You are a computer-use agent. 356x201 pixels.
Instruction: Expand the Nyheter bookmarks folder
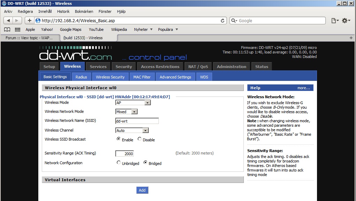(x=143, y=30)
